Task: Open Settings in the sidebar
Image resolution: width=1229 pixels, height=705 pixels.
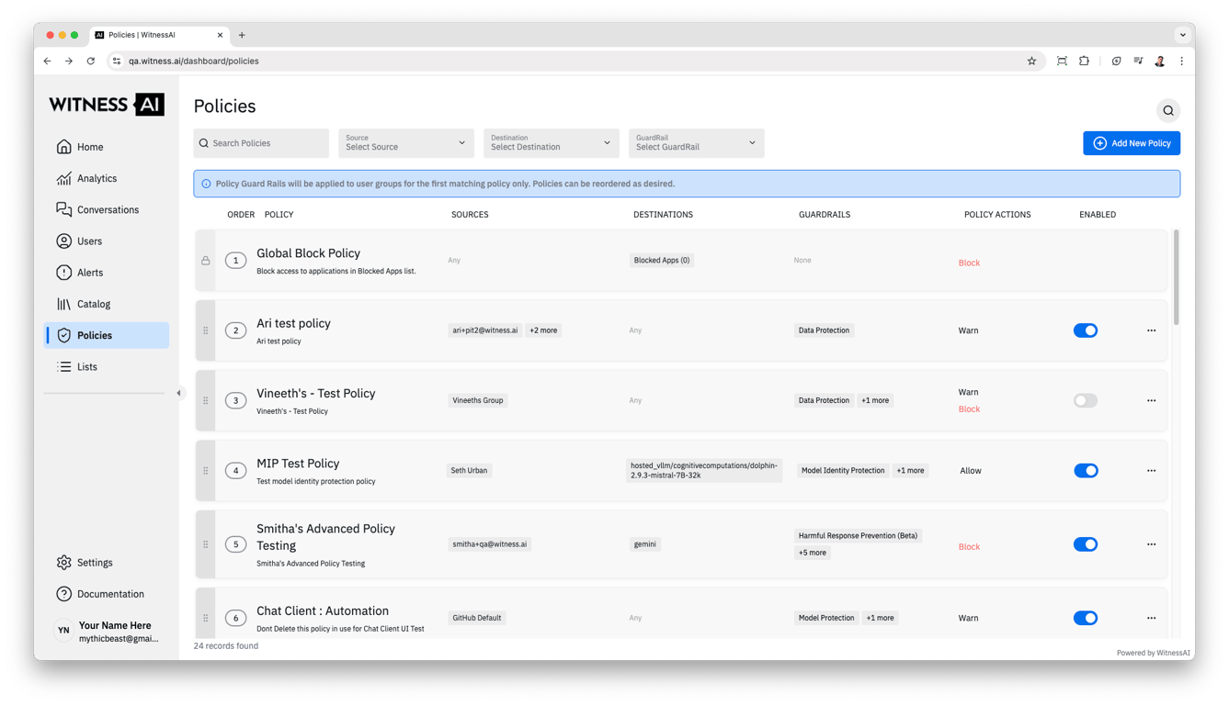Action: (x=107, y=563)
